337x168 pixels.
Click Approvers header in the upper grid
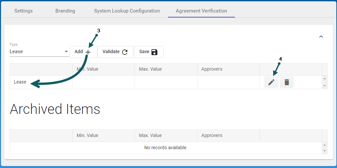[x=212, y=69]
